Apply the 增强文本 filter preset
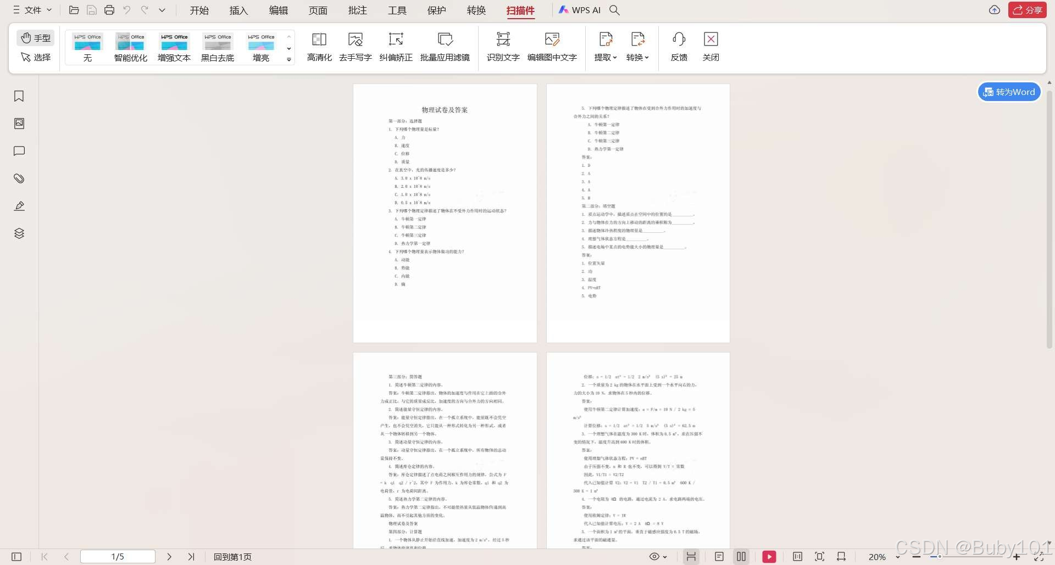1055x565 pixels. (174, 48)
